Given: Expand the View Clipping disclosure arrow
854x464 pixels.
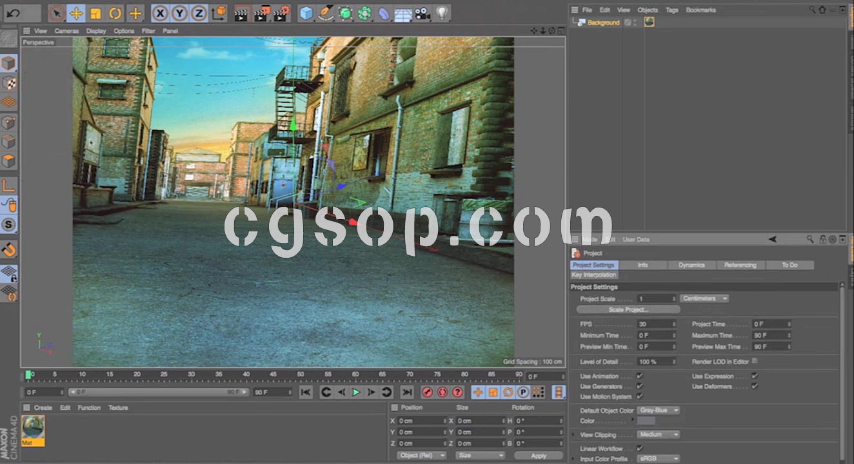Looking at the screenshot, I should pos(573,435).
